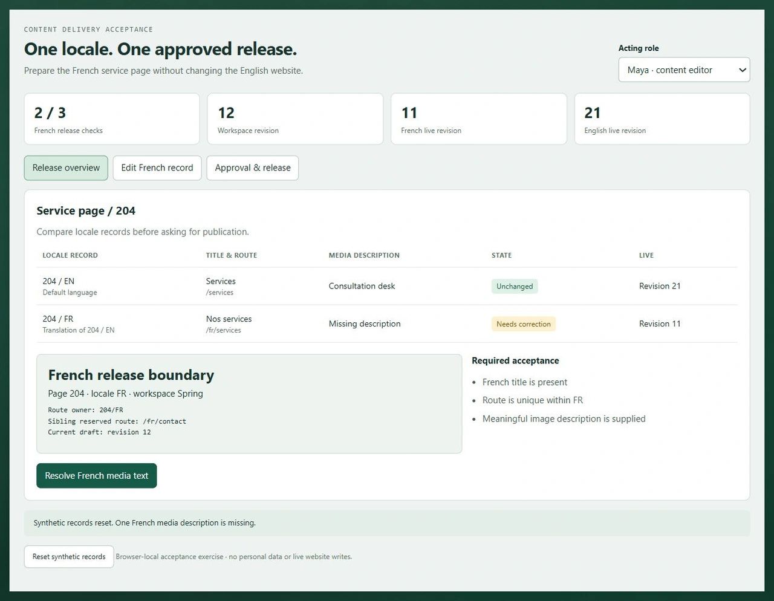Click Meaningful image description is supplied requirement
Image resolution: width=774 pixels, height=601 pixels.
click(564, 418)
